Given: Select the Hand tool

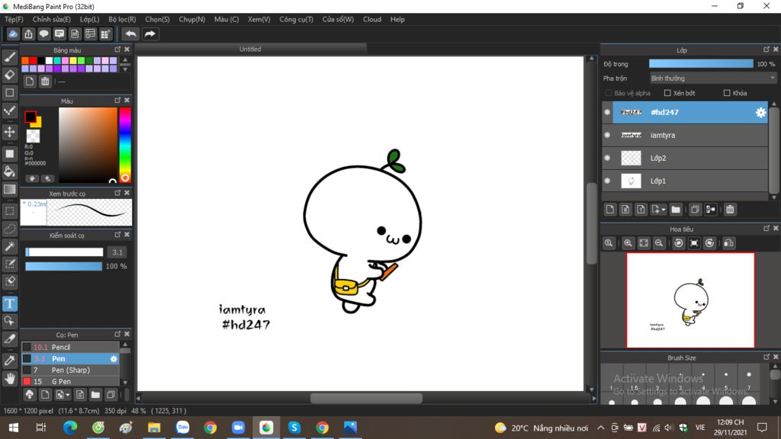Looking at the screenshot, I should [9, 378].
